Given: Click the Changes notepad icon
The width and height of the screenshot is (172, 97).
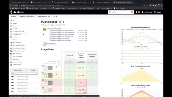Looking at the screenshot, I should point(11,26).
